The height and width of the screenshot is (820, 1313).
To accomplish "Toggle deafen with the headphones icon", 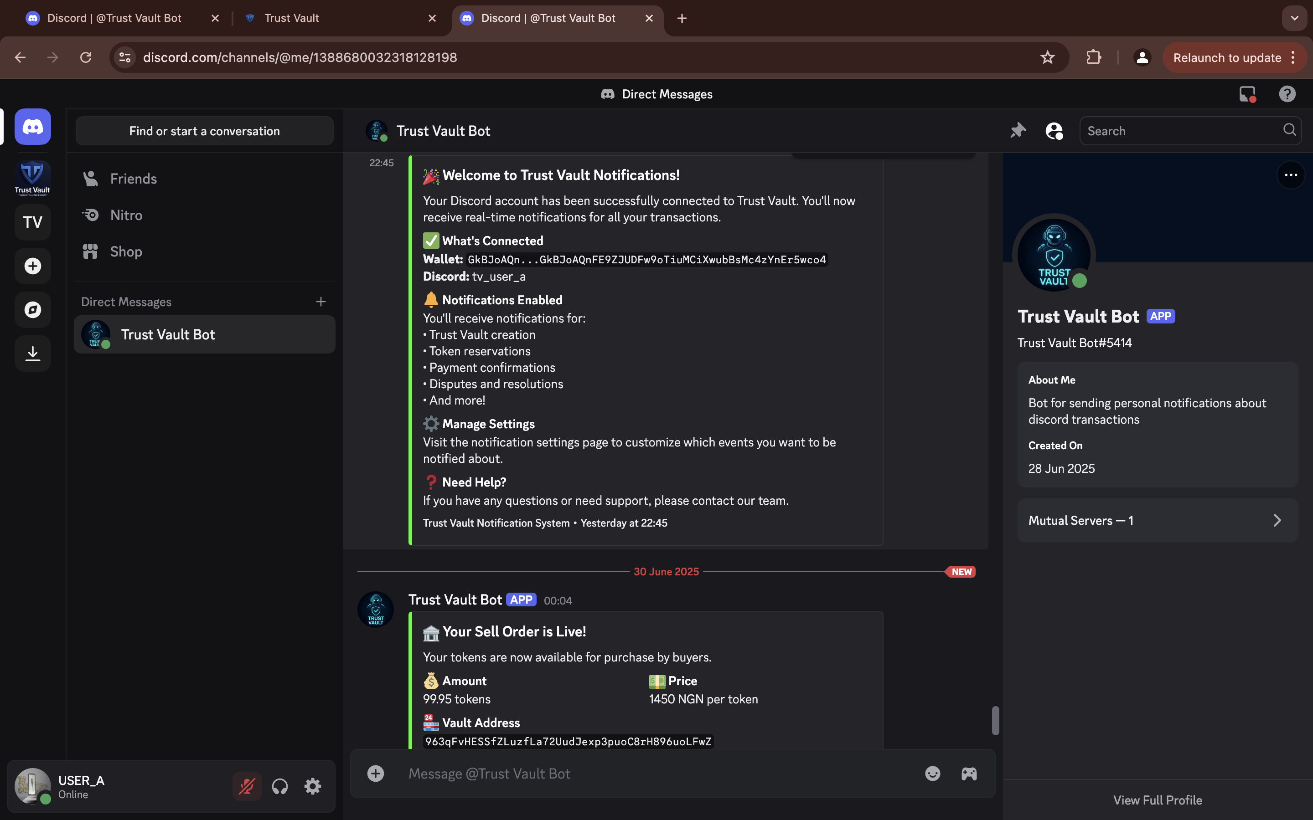I will tap(280, 786).
